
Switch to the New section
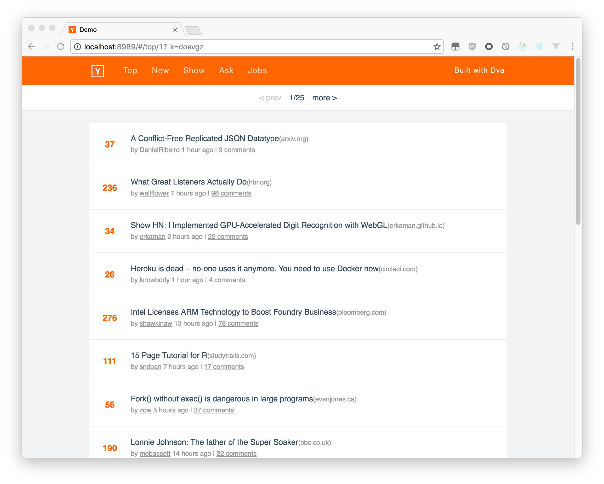(x=160, y=71)
